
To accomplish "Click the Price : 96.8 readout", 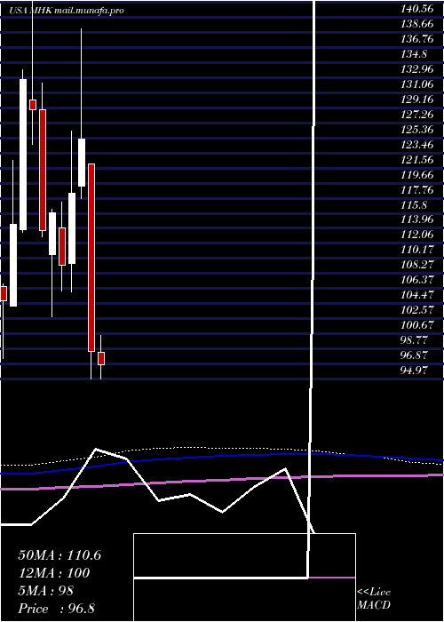I will pyautogui.click(x=56, y=609).
